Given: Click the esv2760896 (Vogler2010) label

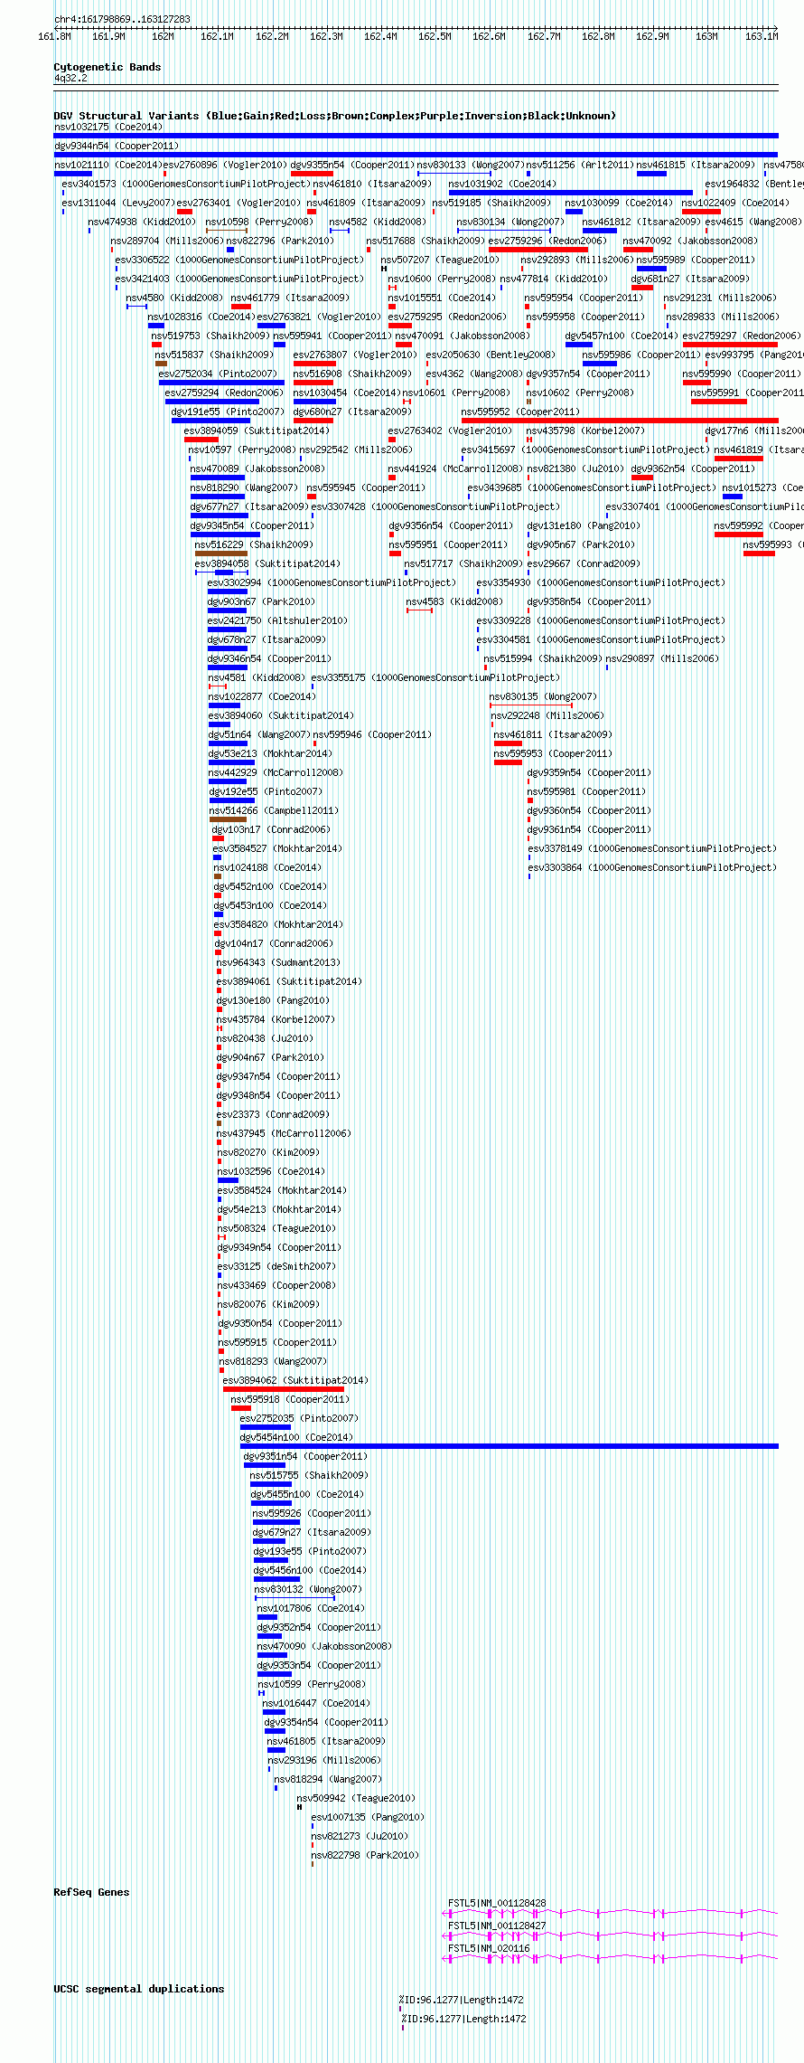Looking at the screenshot, I should coord(225,165).
